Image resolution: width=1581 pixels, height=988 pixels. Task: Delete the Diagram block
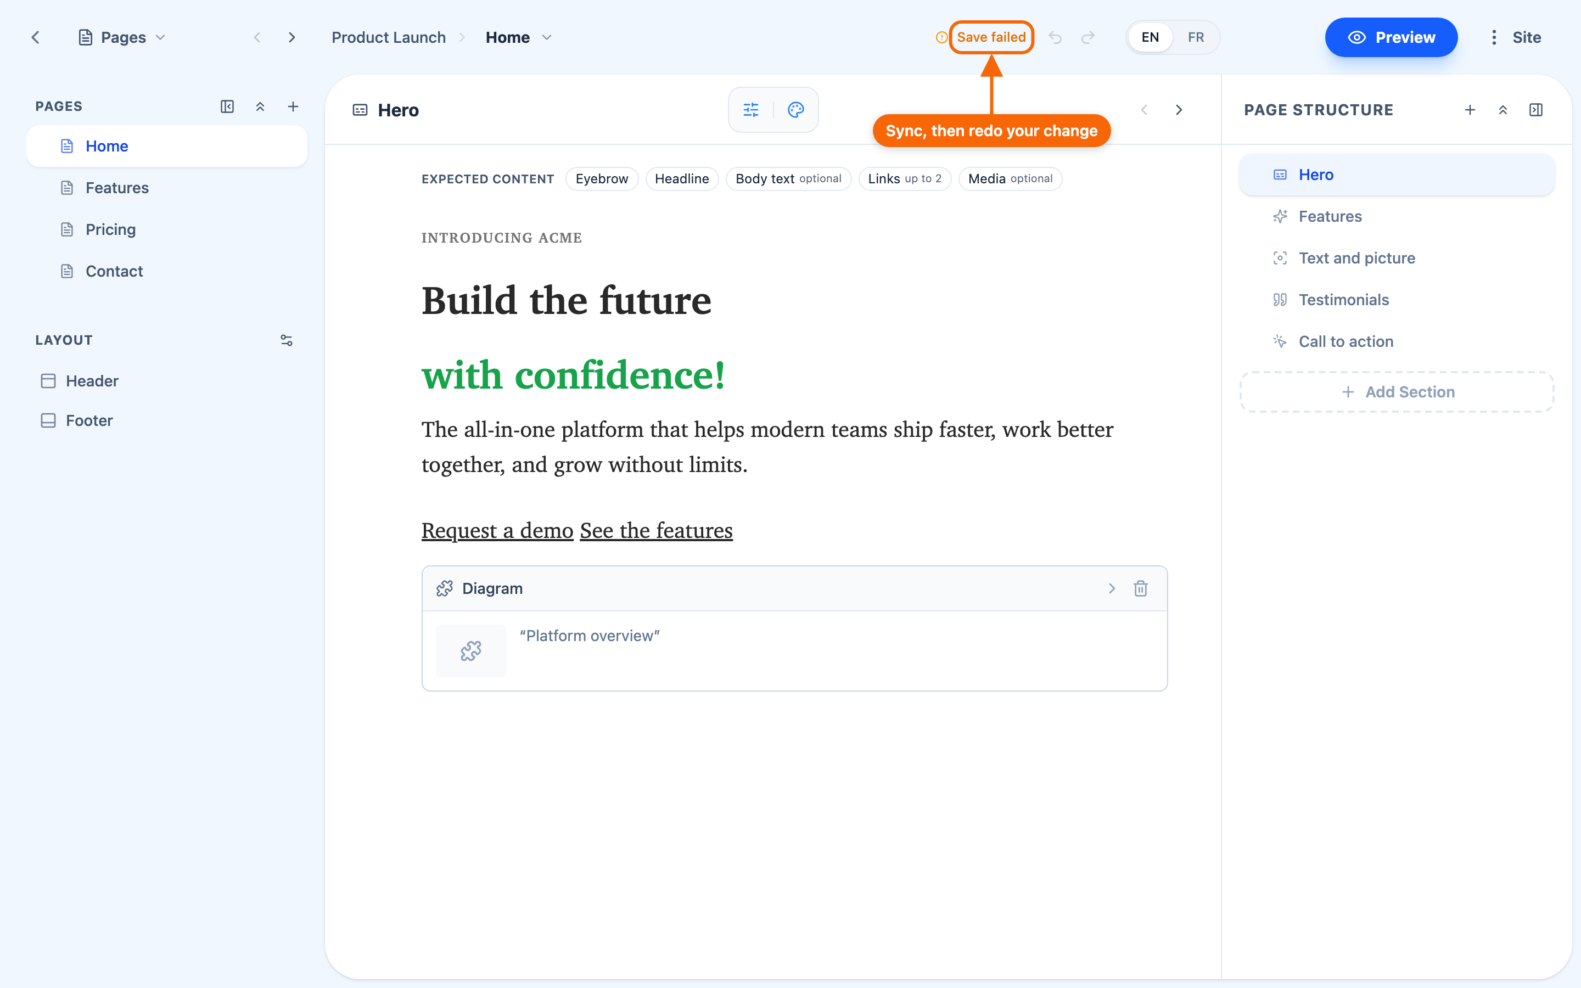pos(1141,589)
